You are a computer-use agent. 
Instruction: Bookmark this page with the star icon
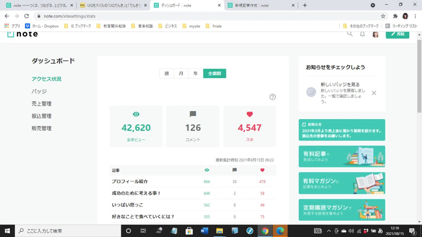383,16
